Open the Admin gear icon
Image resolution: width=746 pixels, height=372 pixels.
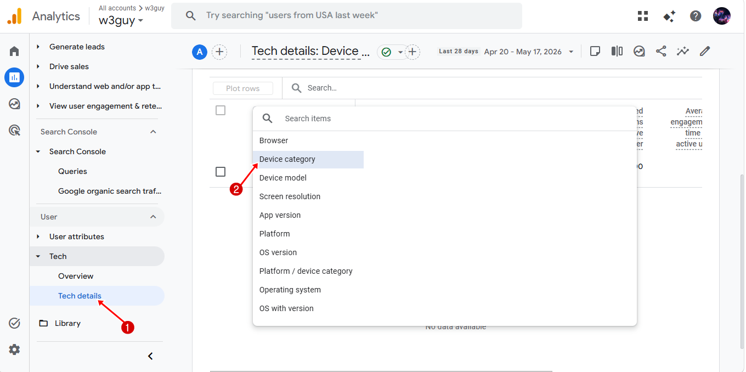14,350
